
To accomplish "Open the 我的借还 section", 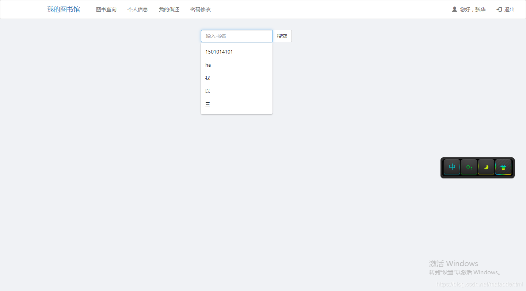I will 169,9.
